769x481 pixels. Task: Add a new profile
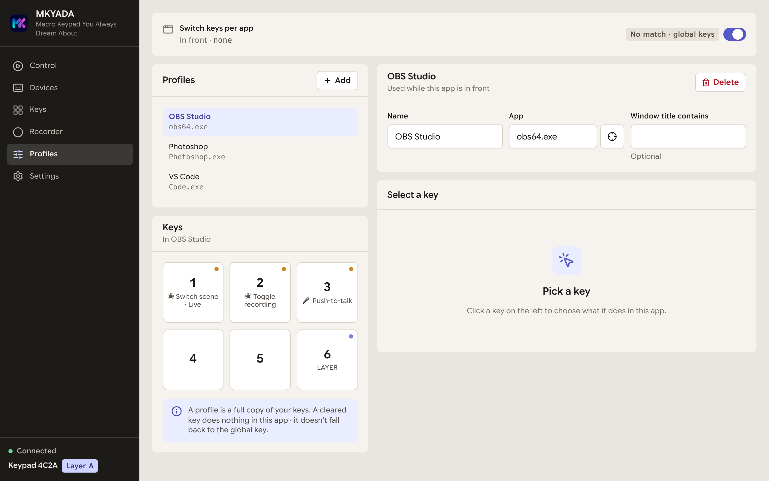(x=337, y=81)
